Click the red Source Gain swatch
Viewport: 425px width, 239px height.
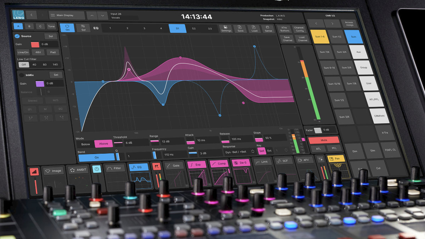35,45
